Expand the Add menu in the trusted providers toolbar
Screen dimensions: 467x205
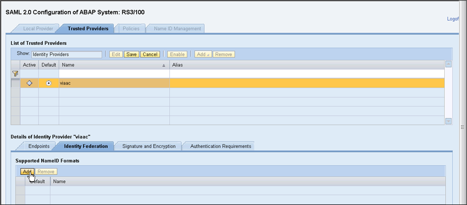point(203,54)
